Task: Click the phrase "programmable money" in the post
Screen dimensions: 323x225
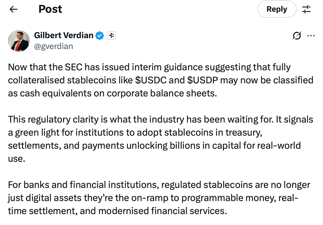Action: point(219,198)
